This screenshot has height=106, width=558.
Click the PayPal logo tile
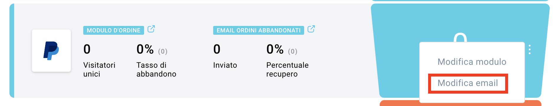coord(51,51)
